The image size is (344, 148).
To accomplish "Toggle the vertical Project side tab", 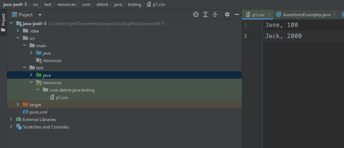I will pyautogui.click(x=3, y=23).
